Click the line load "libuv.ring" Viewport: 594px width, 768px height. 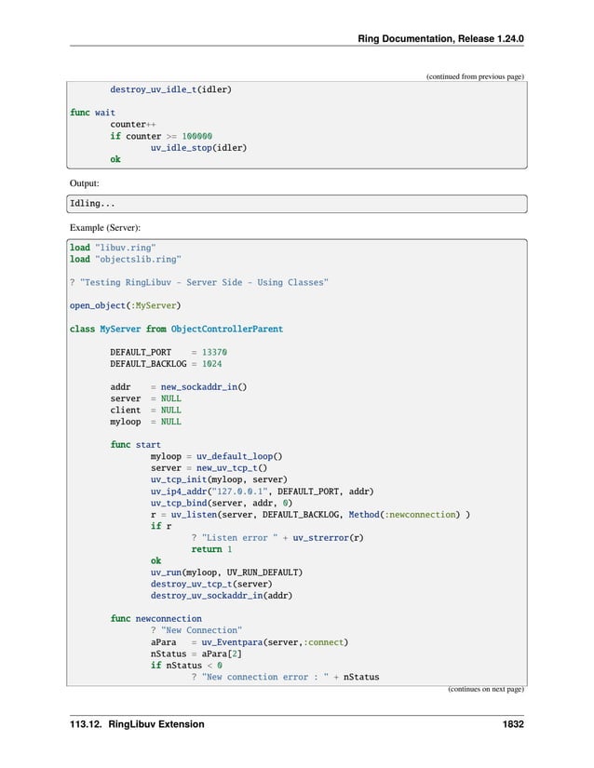[113, 248]
